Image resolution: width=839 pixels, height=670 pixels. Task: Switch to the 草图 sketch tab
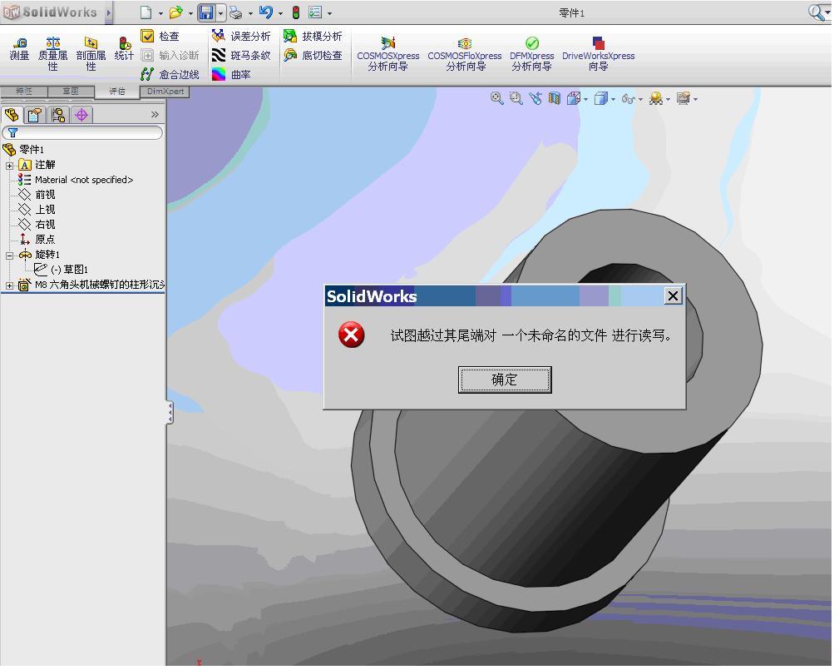pyautogui.click(x=71, y=91)
